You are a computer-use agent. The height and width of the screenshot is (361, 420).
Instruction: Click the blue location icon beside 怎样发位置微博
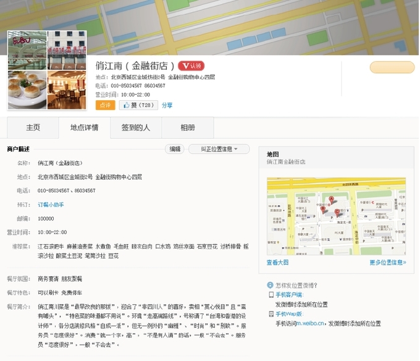[x=270, y=285]
